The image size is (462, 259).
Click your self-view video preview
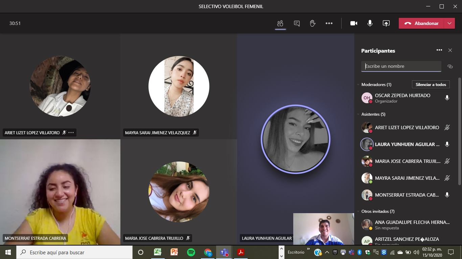[x=324, y=229]
